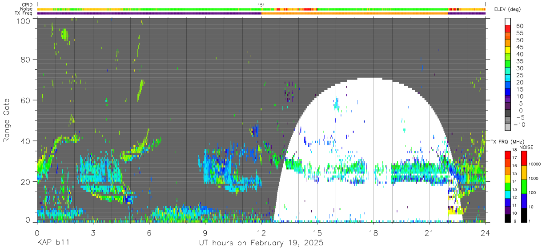Click the black 9 MHz TX frequency swatch
Screen dimensions: 546x252
(x=508, y=218)
